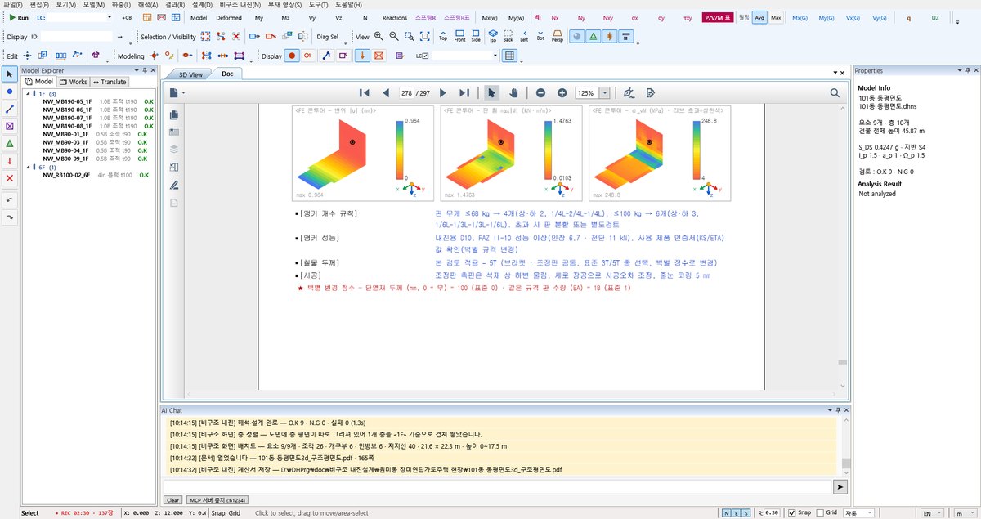Send the AI Chat message arrow button

pyautogui.click(x=840, y=485)
